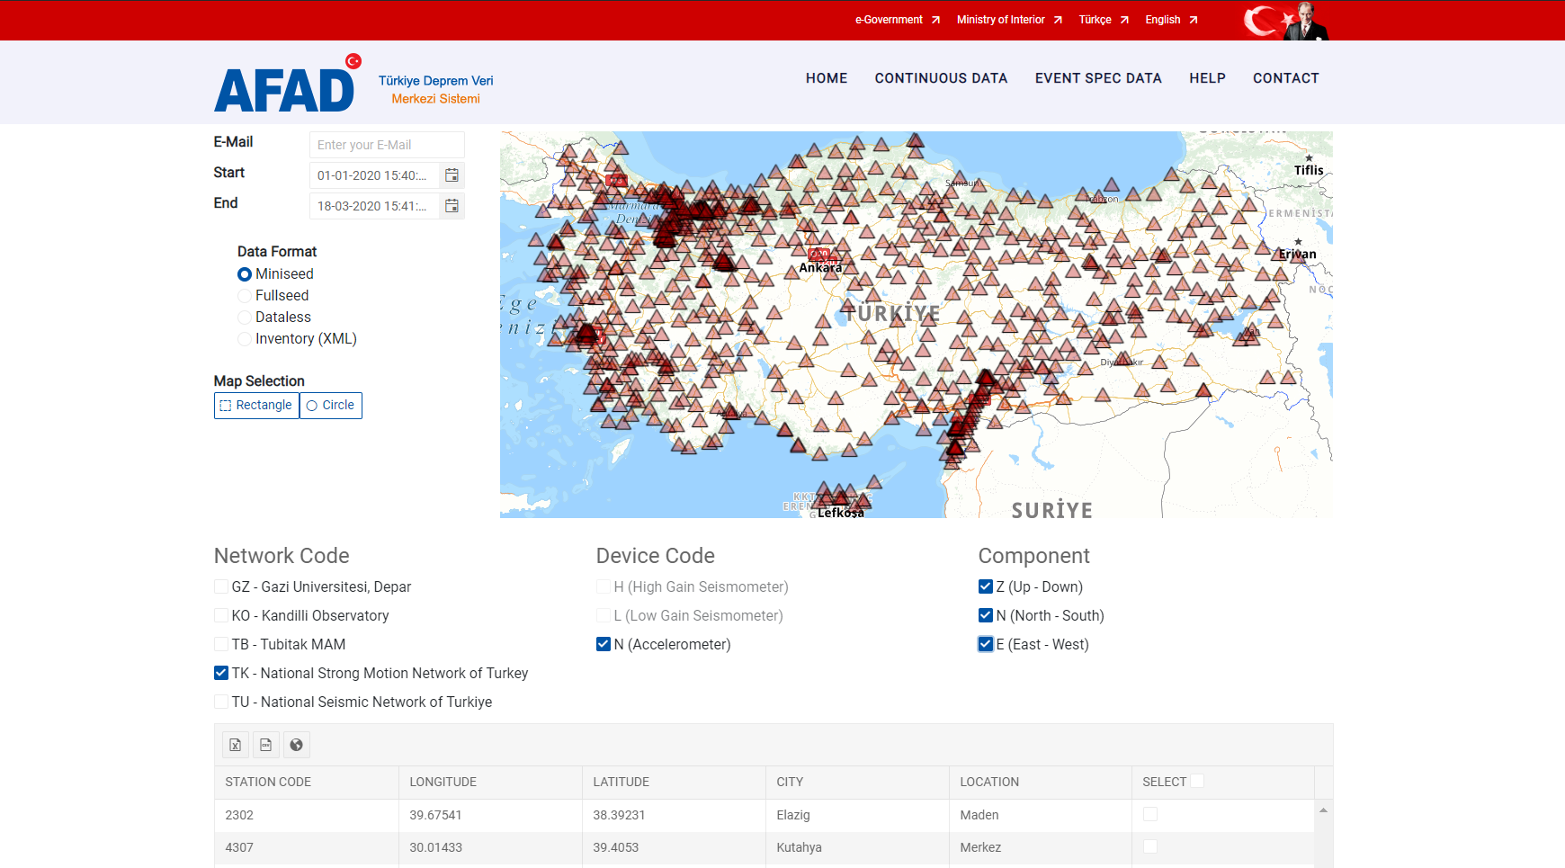
Task: Check GZ - Gazi Universitesi network
Action: (x=221, y=586)
